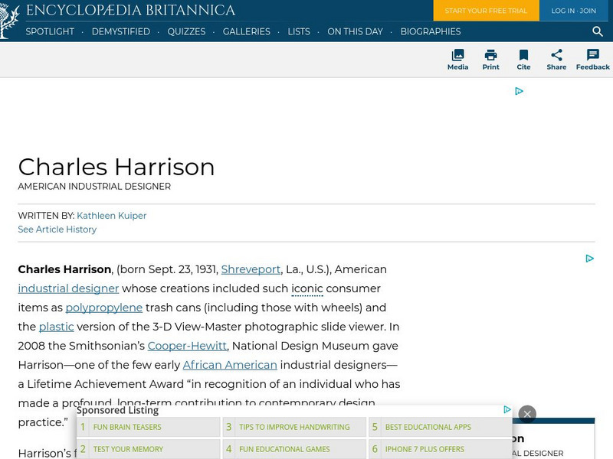Open the ON THIS DAY page
Image resolution: width=613 pixels, height=459 pixels.
pyautogui.click(x=355, y=32)
